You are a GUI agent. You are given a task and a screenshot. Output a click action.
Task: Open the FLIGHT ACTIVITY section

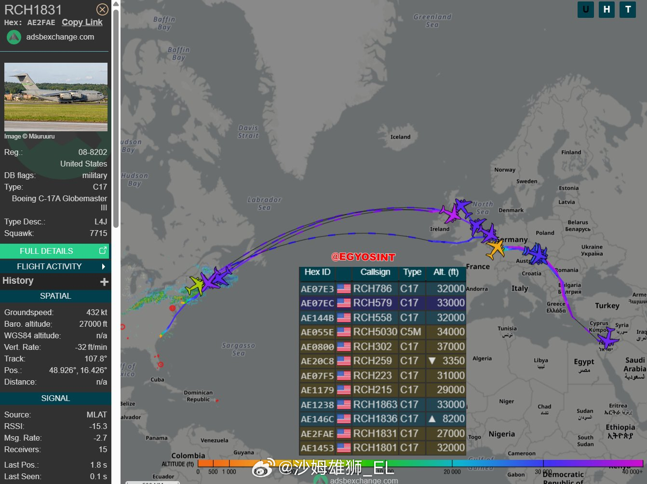(x=54, y=266)
